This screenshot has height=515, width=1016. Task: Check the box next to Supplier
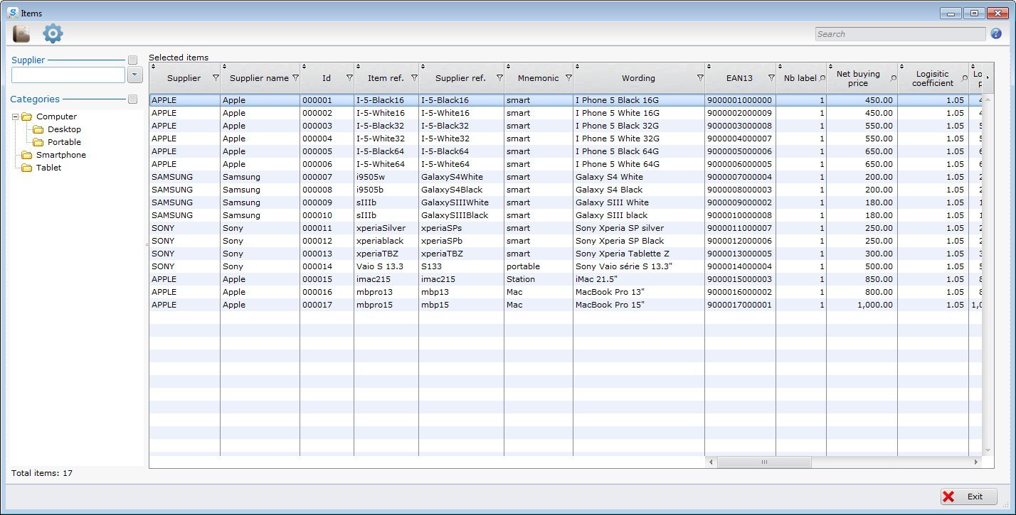(x=132, y=60)
